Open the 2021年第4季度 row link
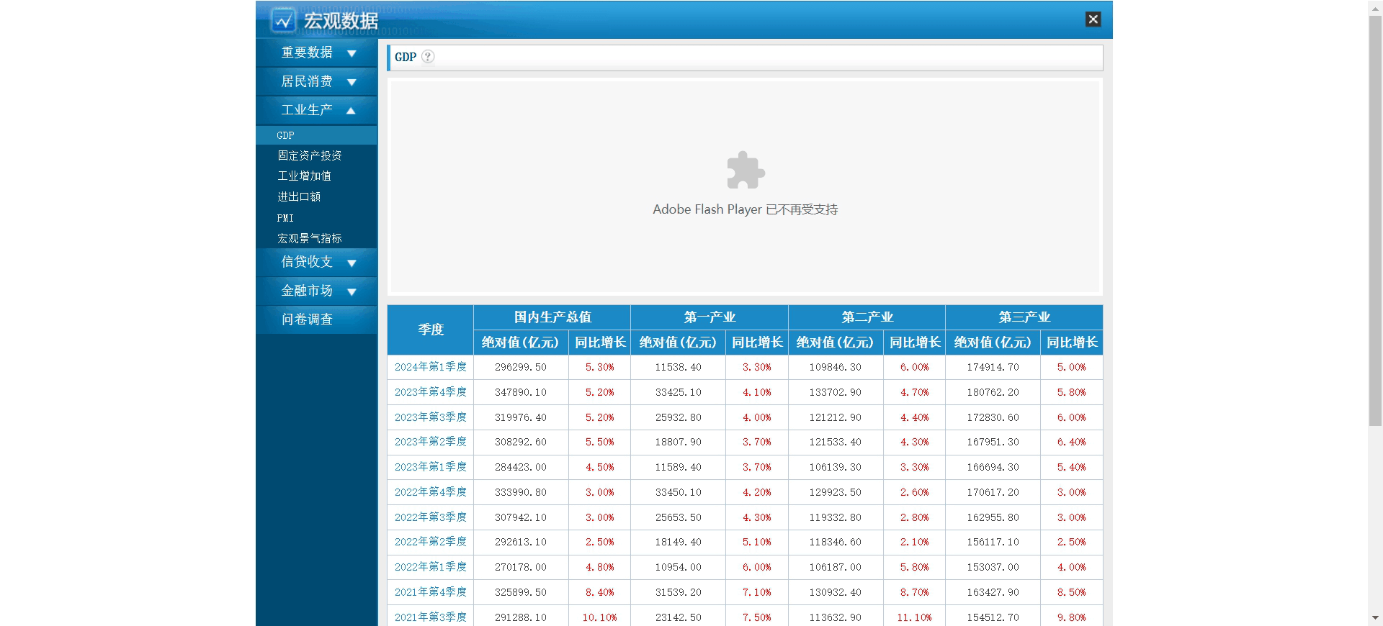This screenshot has width=1383, height=626. click(431, 592)
